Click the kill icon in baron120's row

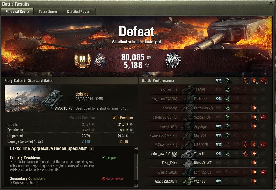point(263,117)
